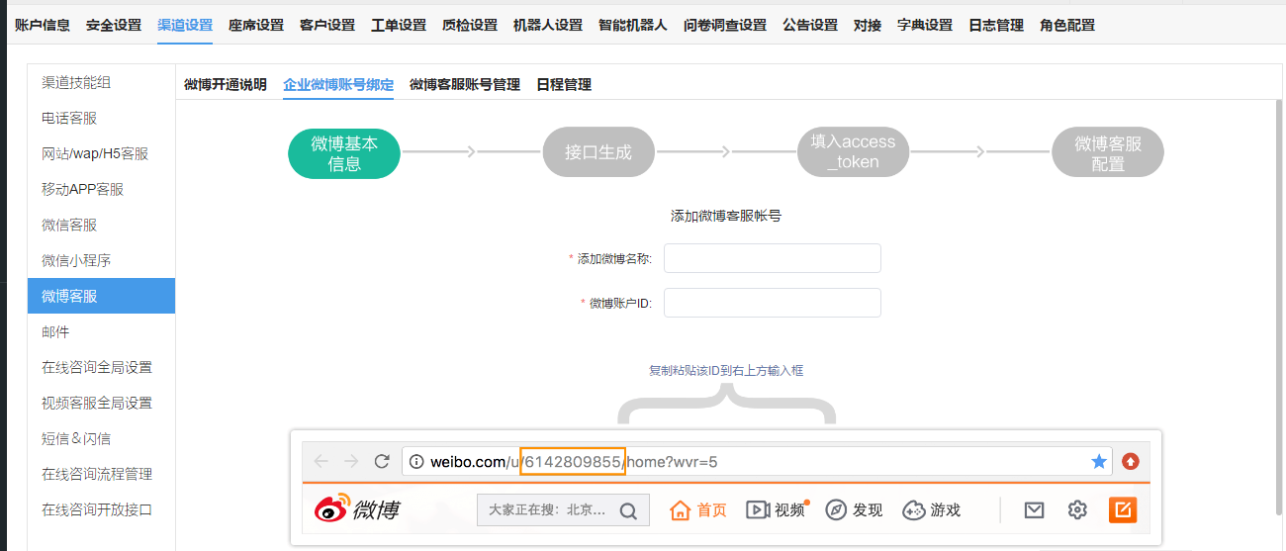This screenshot has height=551, width=1286.
Task: Click the Weibo logo in example image
Action: (x=358, y=509)
